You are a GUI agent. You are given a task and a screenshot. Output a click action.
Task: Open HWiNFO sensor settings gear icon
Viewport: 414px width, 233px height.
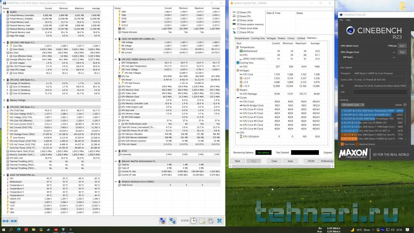coord(211,221)
